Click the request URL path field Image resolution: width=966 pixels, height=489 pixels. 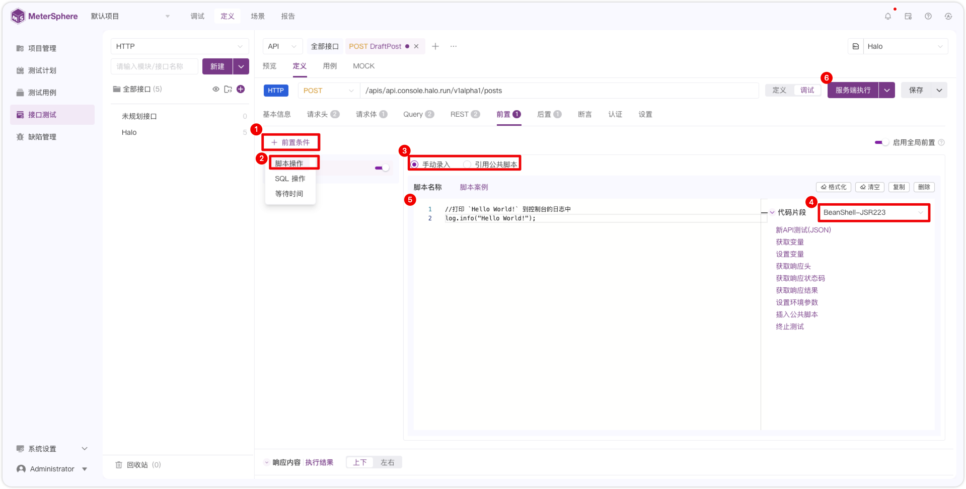click(x=559, y=91)
